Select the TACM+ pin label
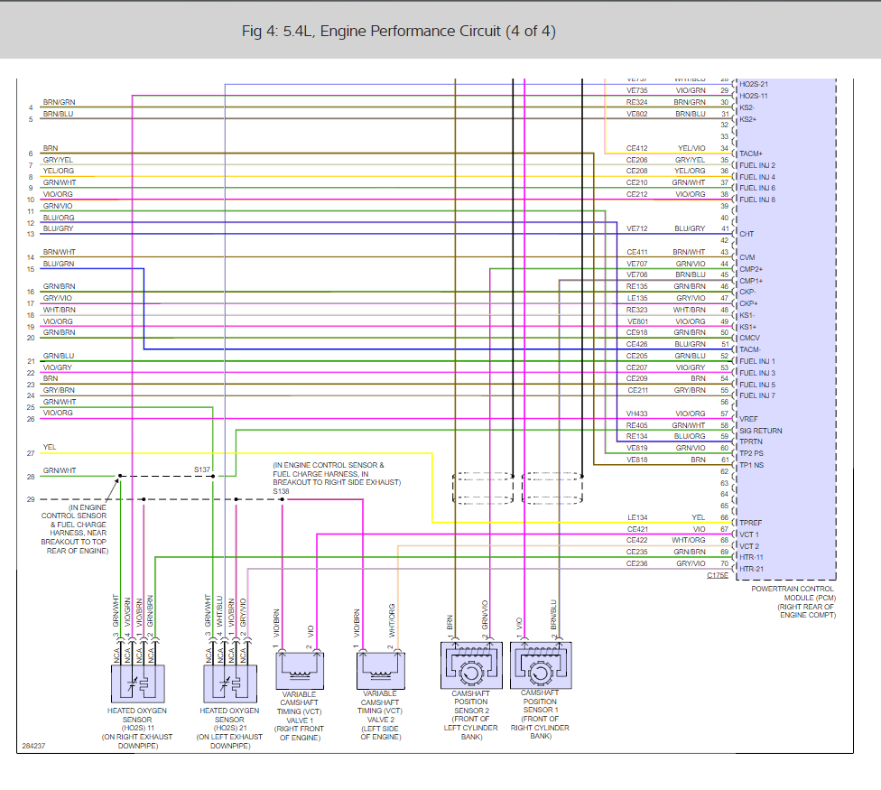The width and height of the screenshot is (881, 790). coord(751,154)
